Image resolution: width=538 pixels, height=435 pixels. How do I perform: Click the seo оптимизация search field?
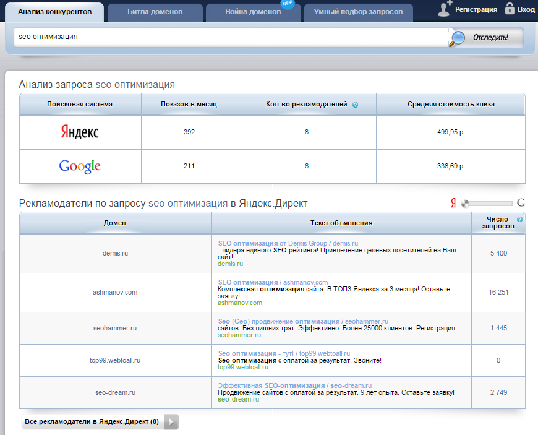pyautogui.click(x=231, y=37)
